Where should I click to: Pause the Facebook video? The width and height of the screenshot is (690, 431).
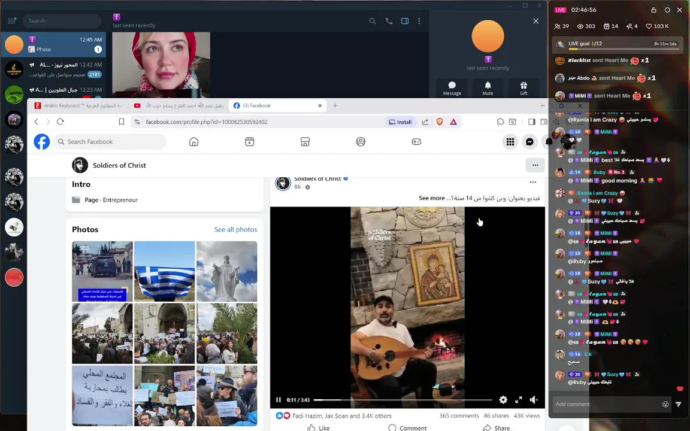[279, 400]
